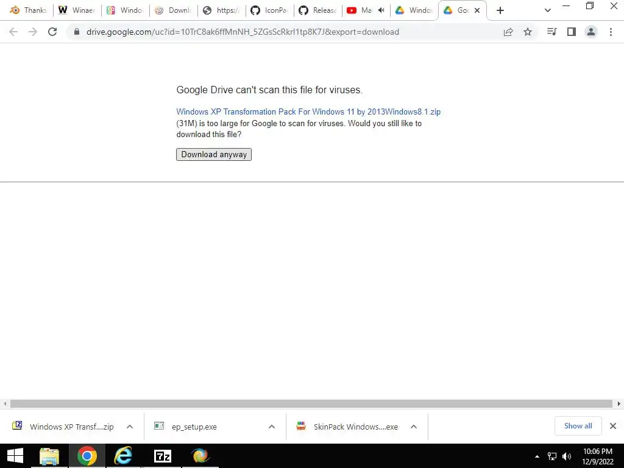Mute audio on the YouTube tab
The image size is (624, 468).
pyautogui.click(x=381, y=10)
